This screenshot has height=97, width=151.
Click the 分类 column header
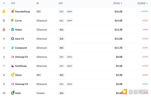pyautogui.click(x=60, y=3)
